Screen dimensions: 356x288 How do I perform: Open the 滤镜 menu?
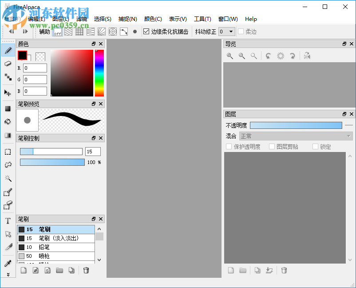point(81,19)
